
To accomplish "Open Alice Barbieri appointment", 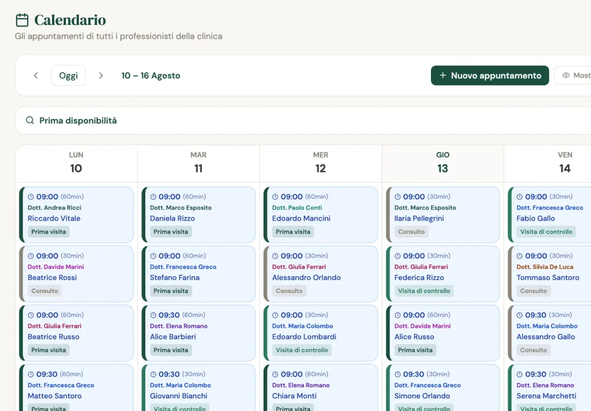I will pos(198,333).
